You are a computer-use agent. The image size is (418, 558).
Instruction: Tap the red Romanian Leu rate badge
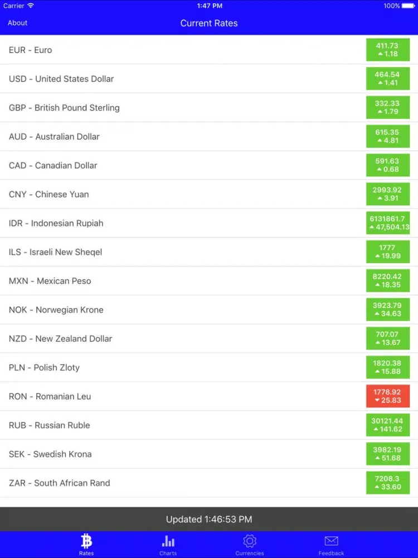pos(387,396)
